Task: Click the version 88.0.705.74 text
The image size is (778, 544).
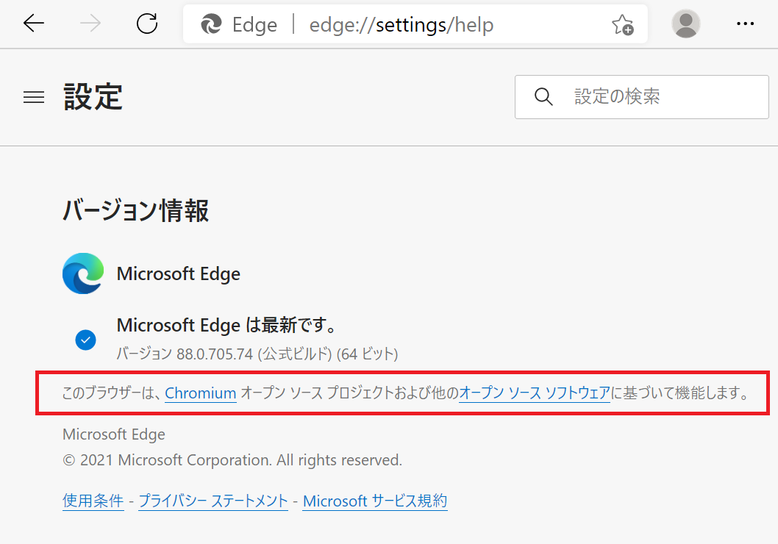Action: click(257, 354)
